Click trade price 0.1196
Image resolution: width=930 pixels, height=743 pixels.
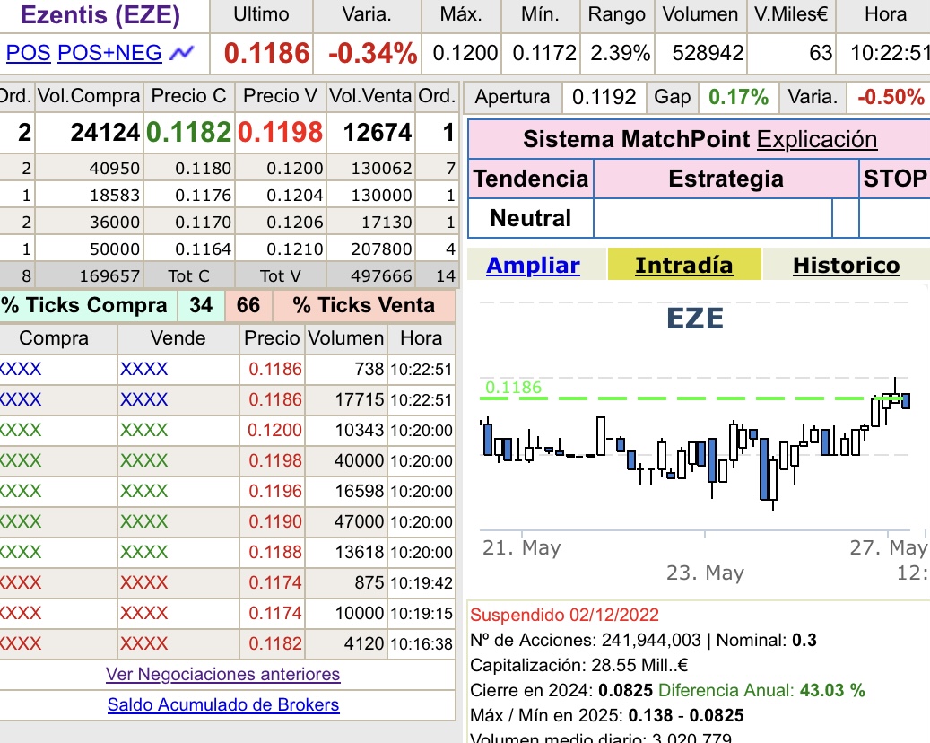(274, 491)
